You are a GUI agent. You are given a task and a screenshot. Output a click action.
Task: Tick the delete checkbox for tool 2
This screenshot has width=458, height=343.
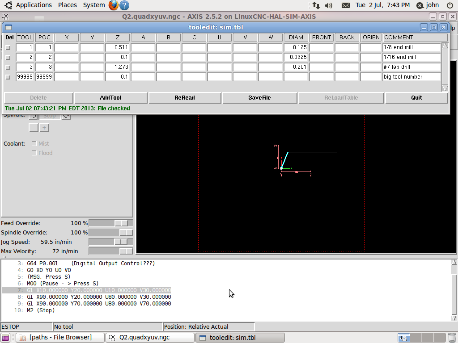(8, 58)
